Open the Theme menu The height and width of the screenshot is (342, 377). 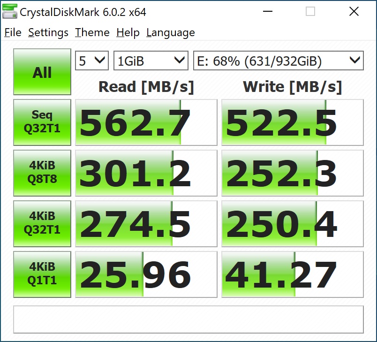[92, 32]
